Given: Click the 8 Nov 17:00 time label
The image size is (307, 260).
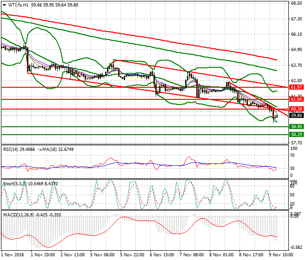Looking at the screenshot, I should (251, 255).
